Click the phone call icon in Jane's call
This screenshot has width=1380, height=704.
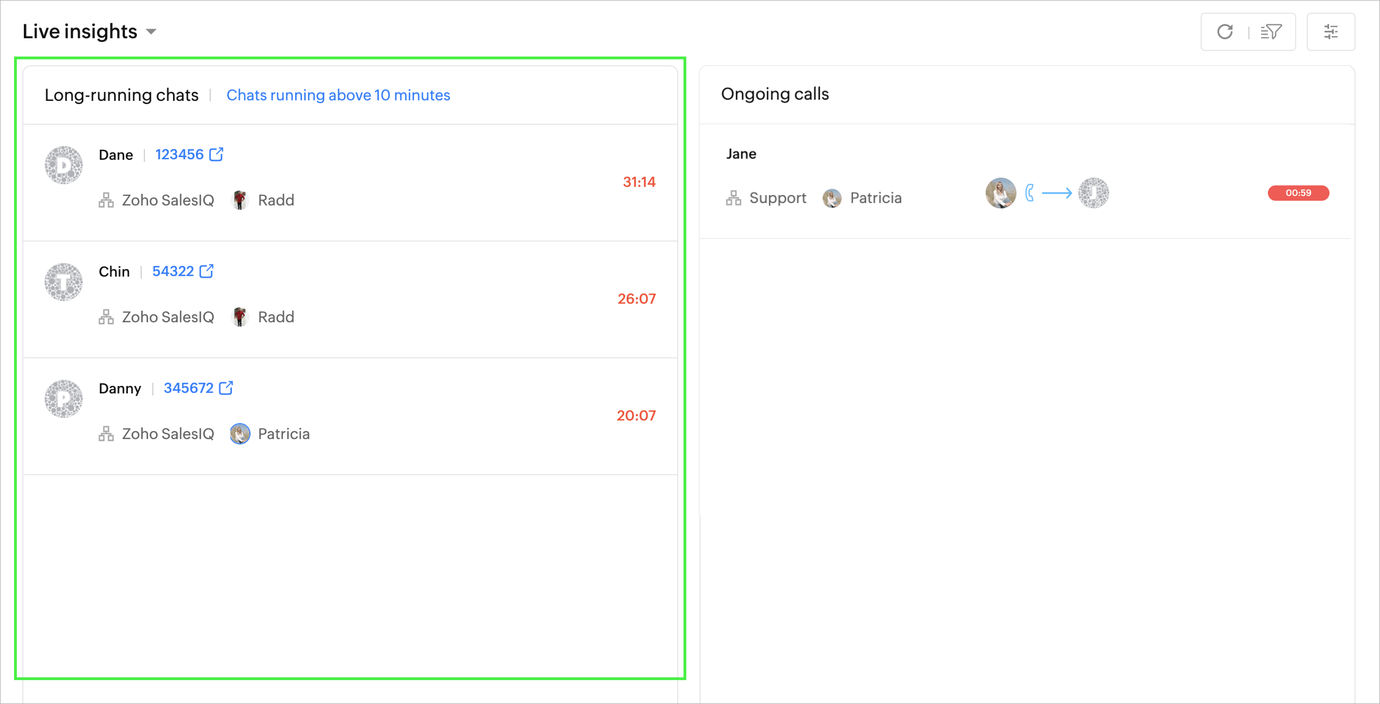click(x=1029, y=193)
